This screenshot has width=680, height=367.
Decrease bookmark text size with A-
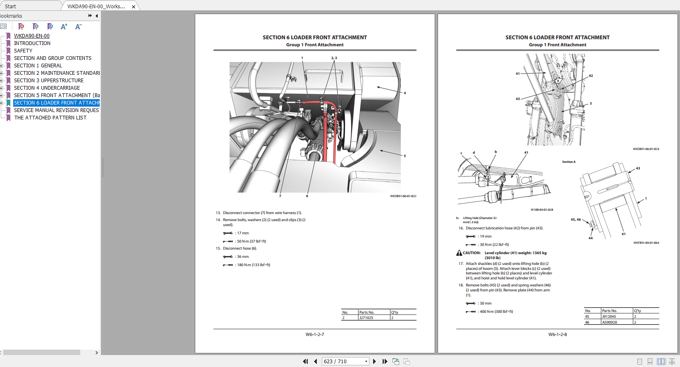pos(78,26)
